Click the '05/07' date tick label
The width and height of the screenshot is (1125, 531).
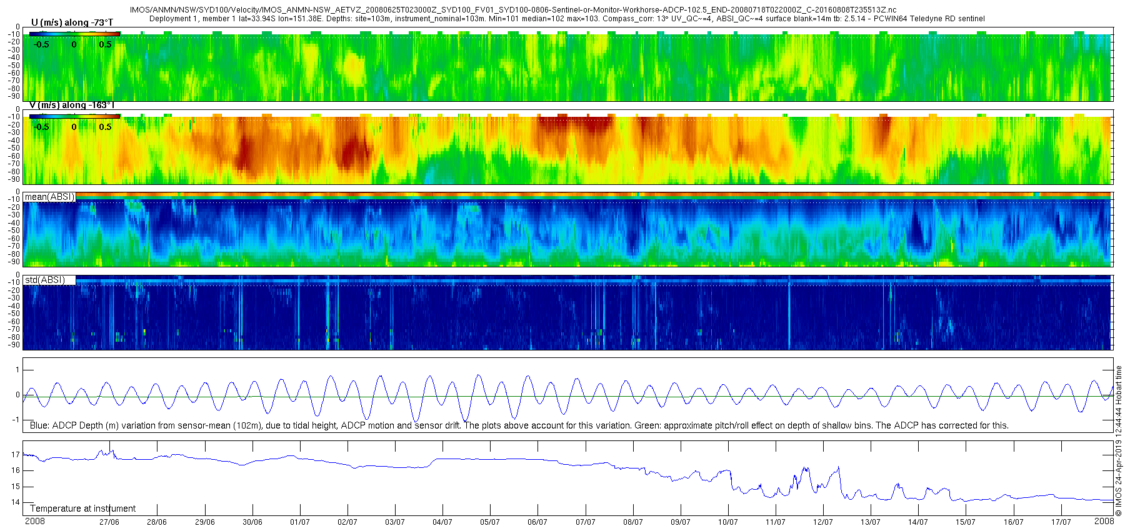(x=490, y=522)
